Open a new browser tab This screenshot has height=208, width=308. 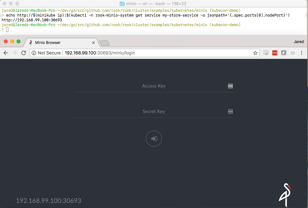pos(104,43)
